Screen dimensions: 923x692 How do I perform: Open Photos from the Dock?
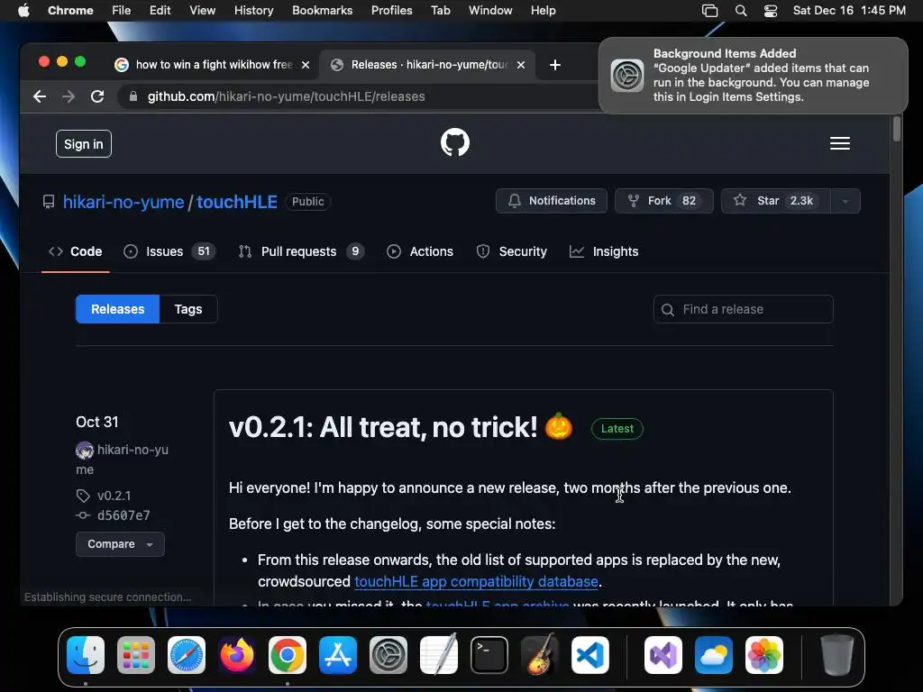click(764, 655)
